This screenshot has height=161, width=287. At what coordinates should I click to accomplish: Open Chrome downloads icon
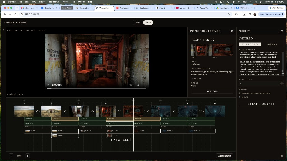[x=244, y=14]
